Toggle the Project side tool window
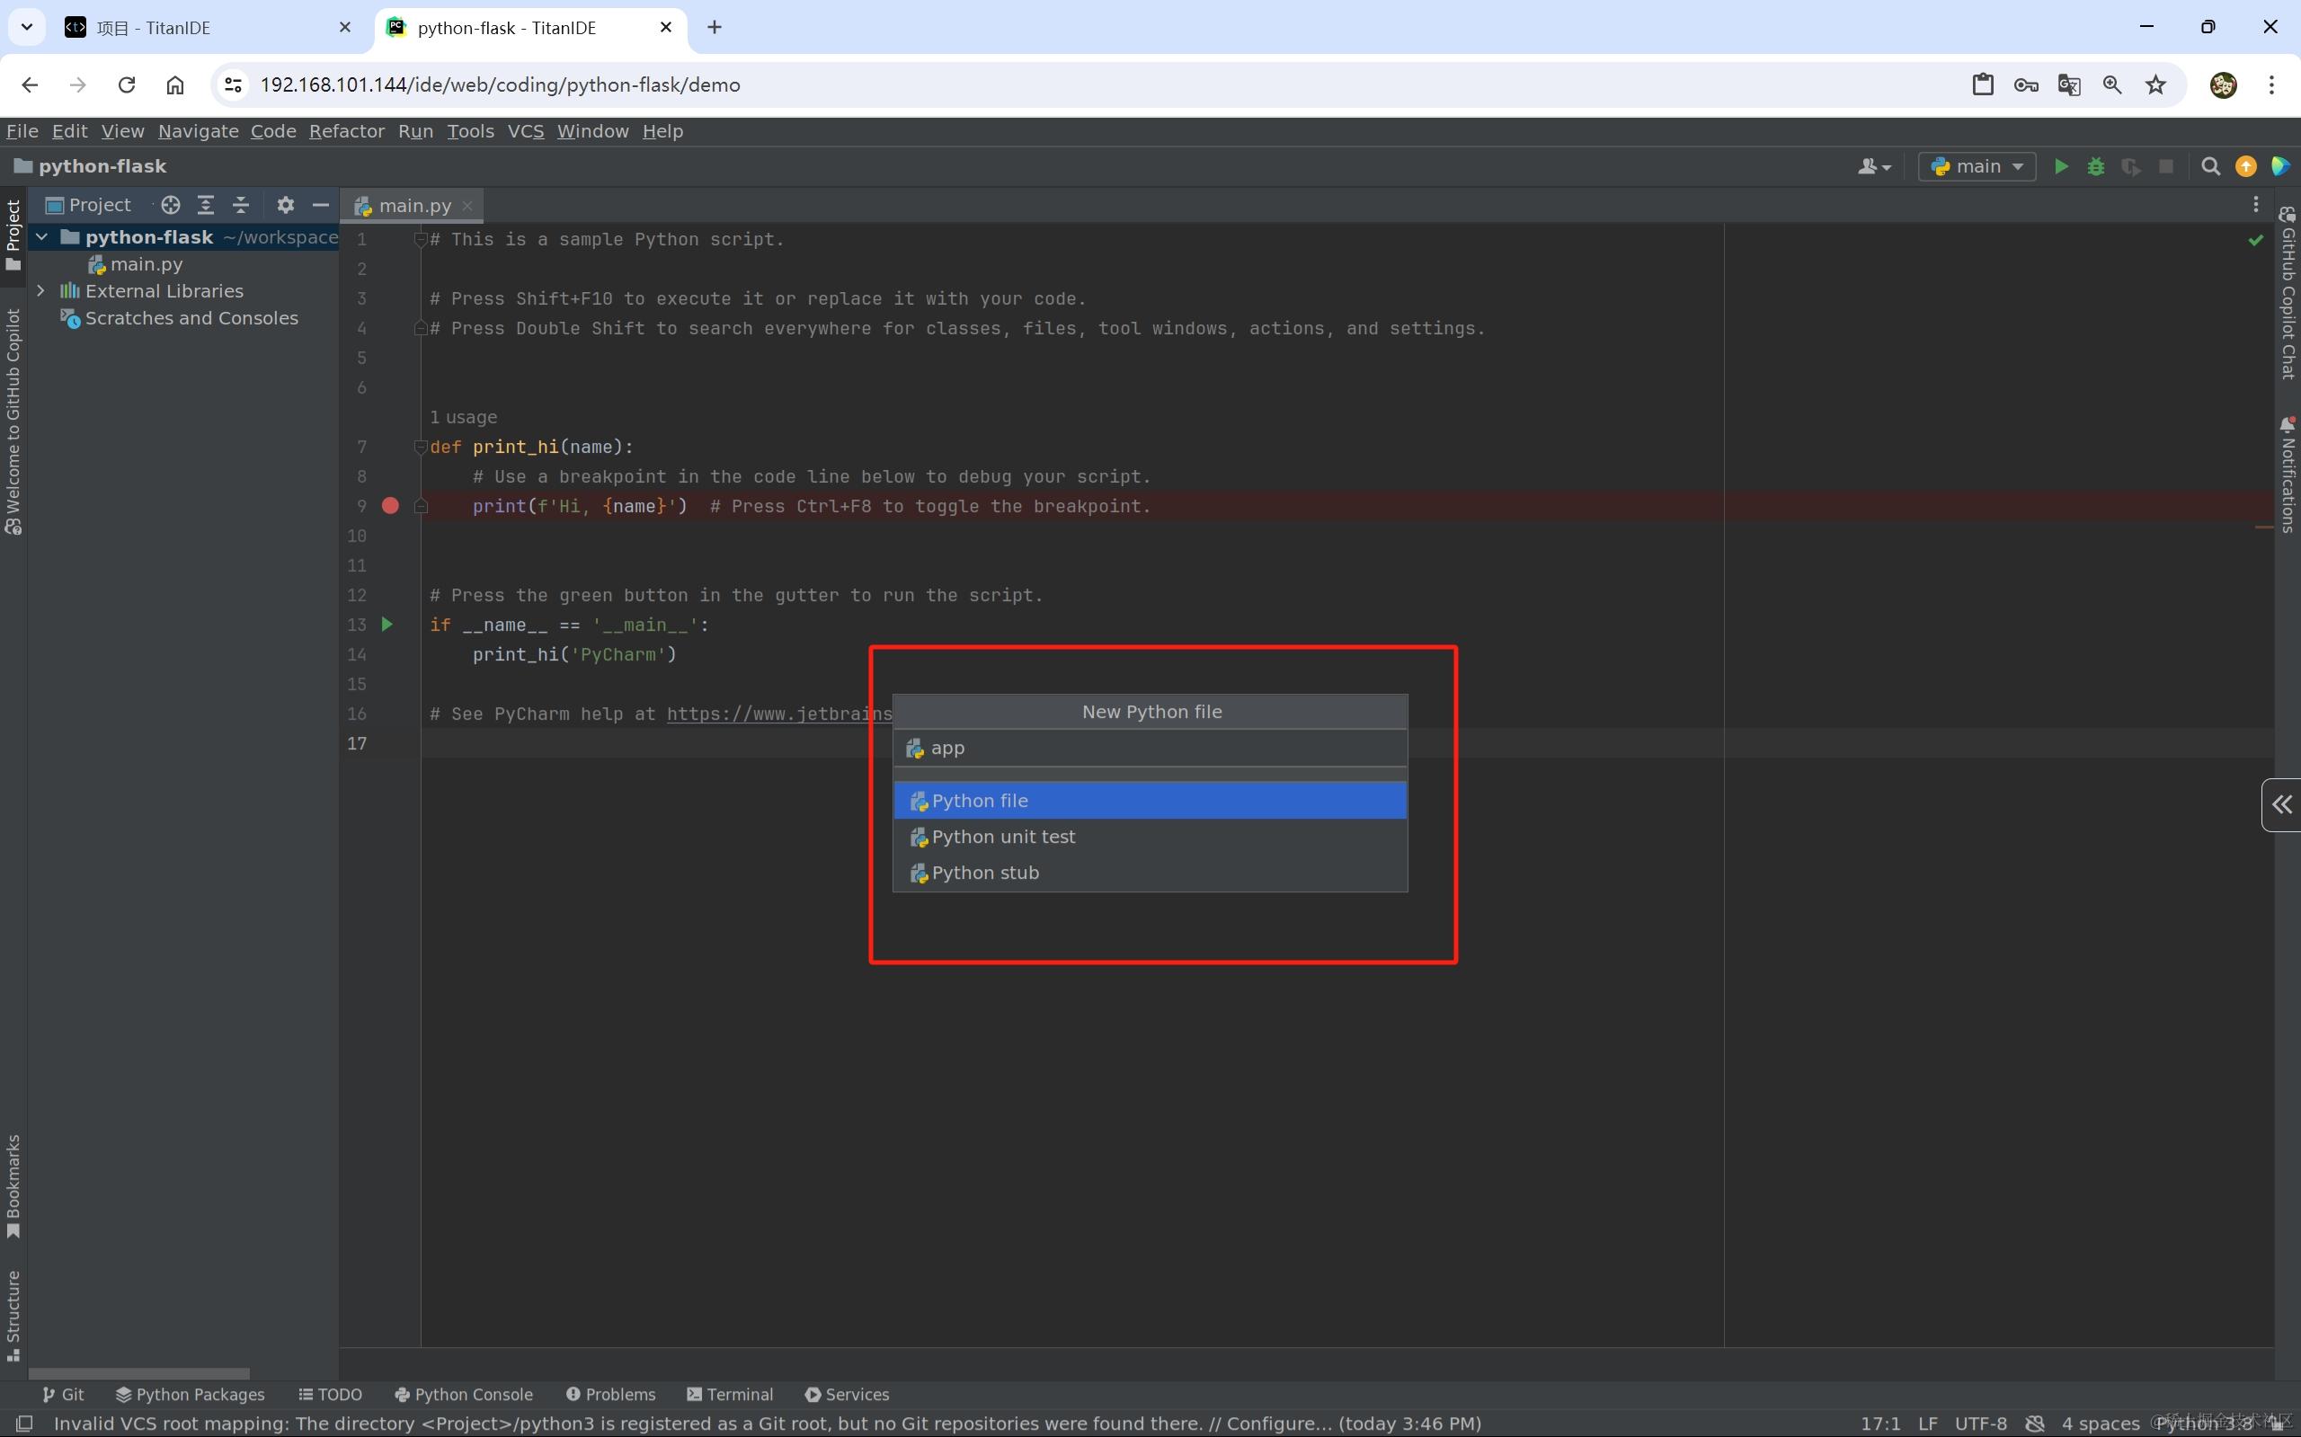This screenshot has height=1437, width=2301. click(13, 234)
